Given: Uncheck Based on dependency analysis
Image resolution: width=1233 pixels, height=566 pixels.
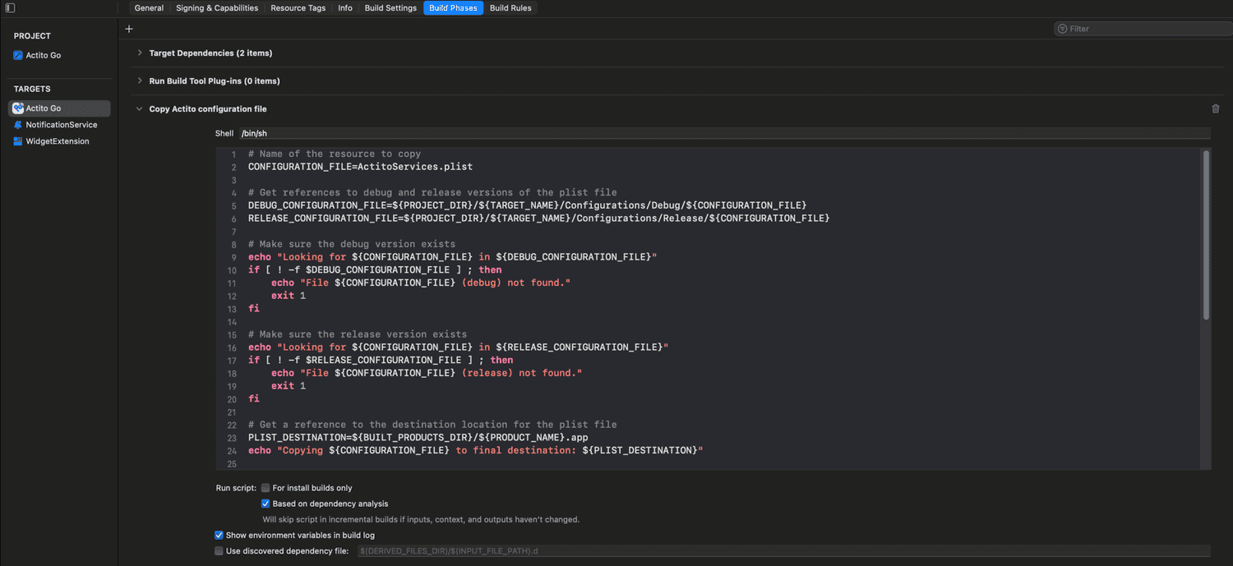Looking at the screenshot, I should coord(265,503).
